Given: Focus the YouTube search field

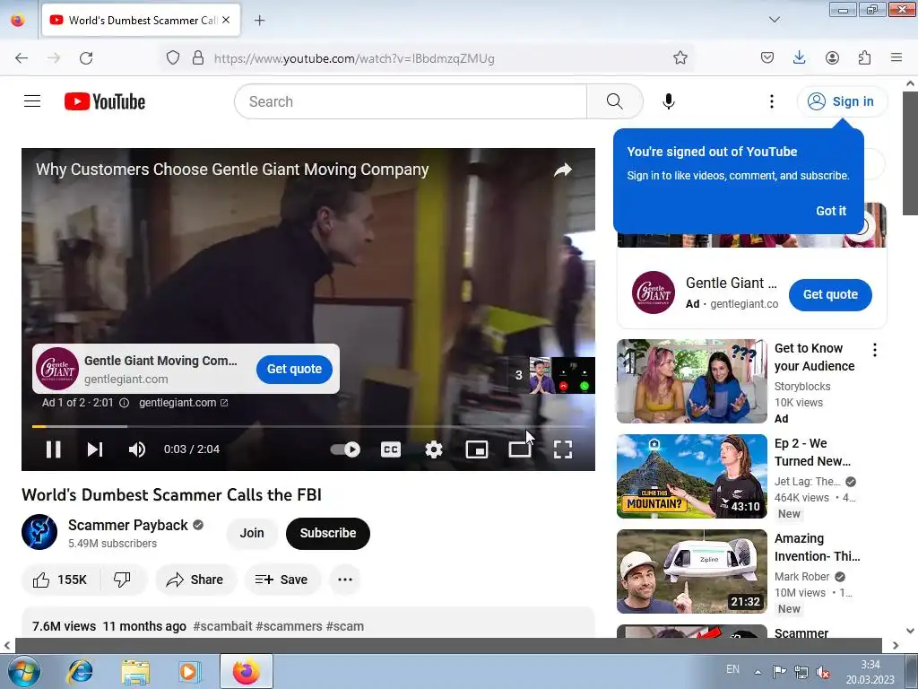Looking at the screenshot, I should (x=411, y=101).
